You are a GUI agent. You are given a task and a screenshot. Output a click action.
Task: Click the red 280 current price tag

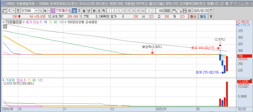click(245, 56)
